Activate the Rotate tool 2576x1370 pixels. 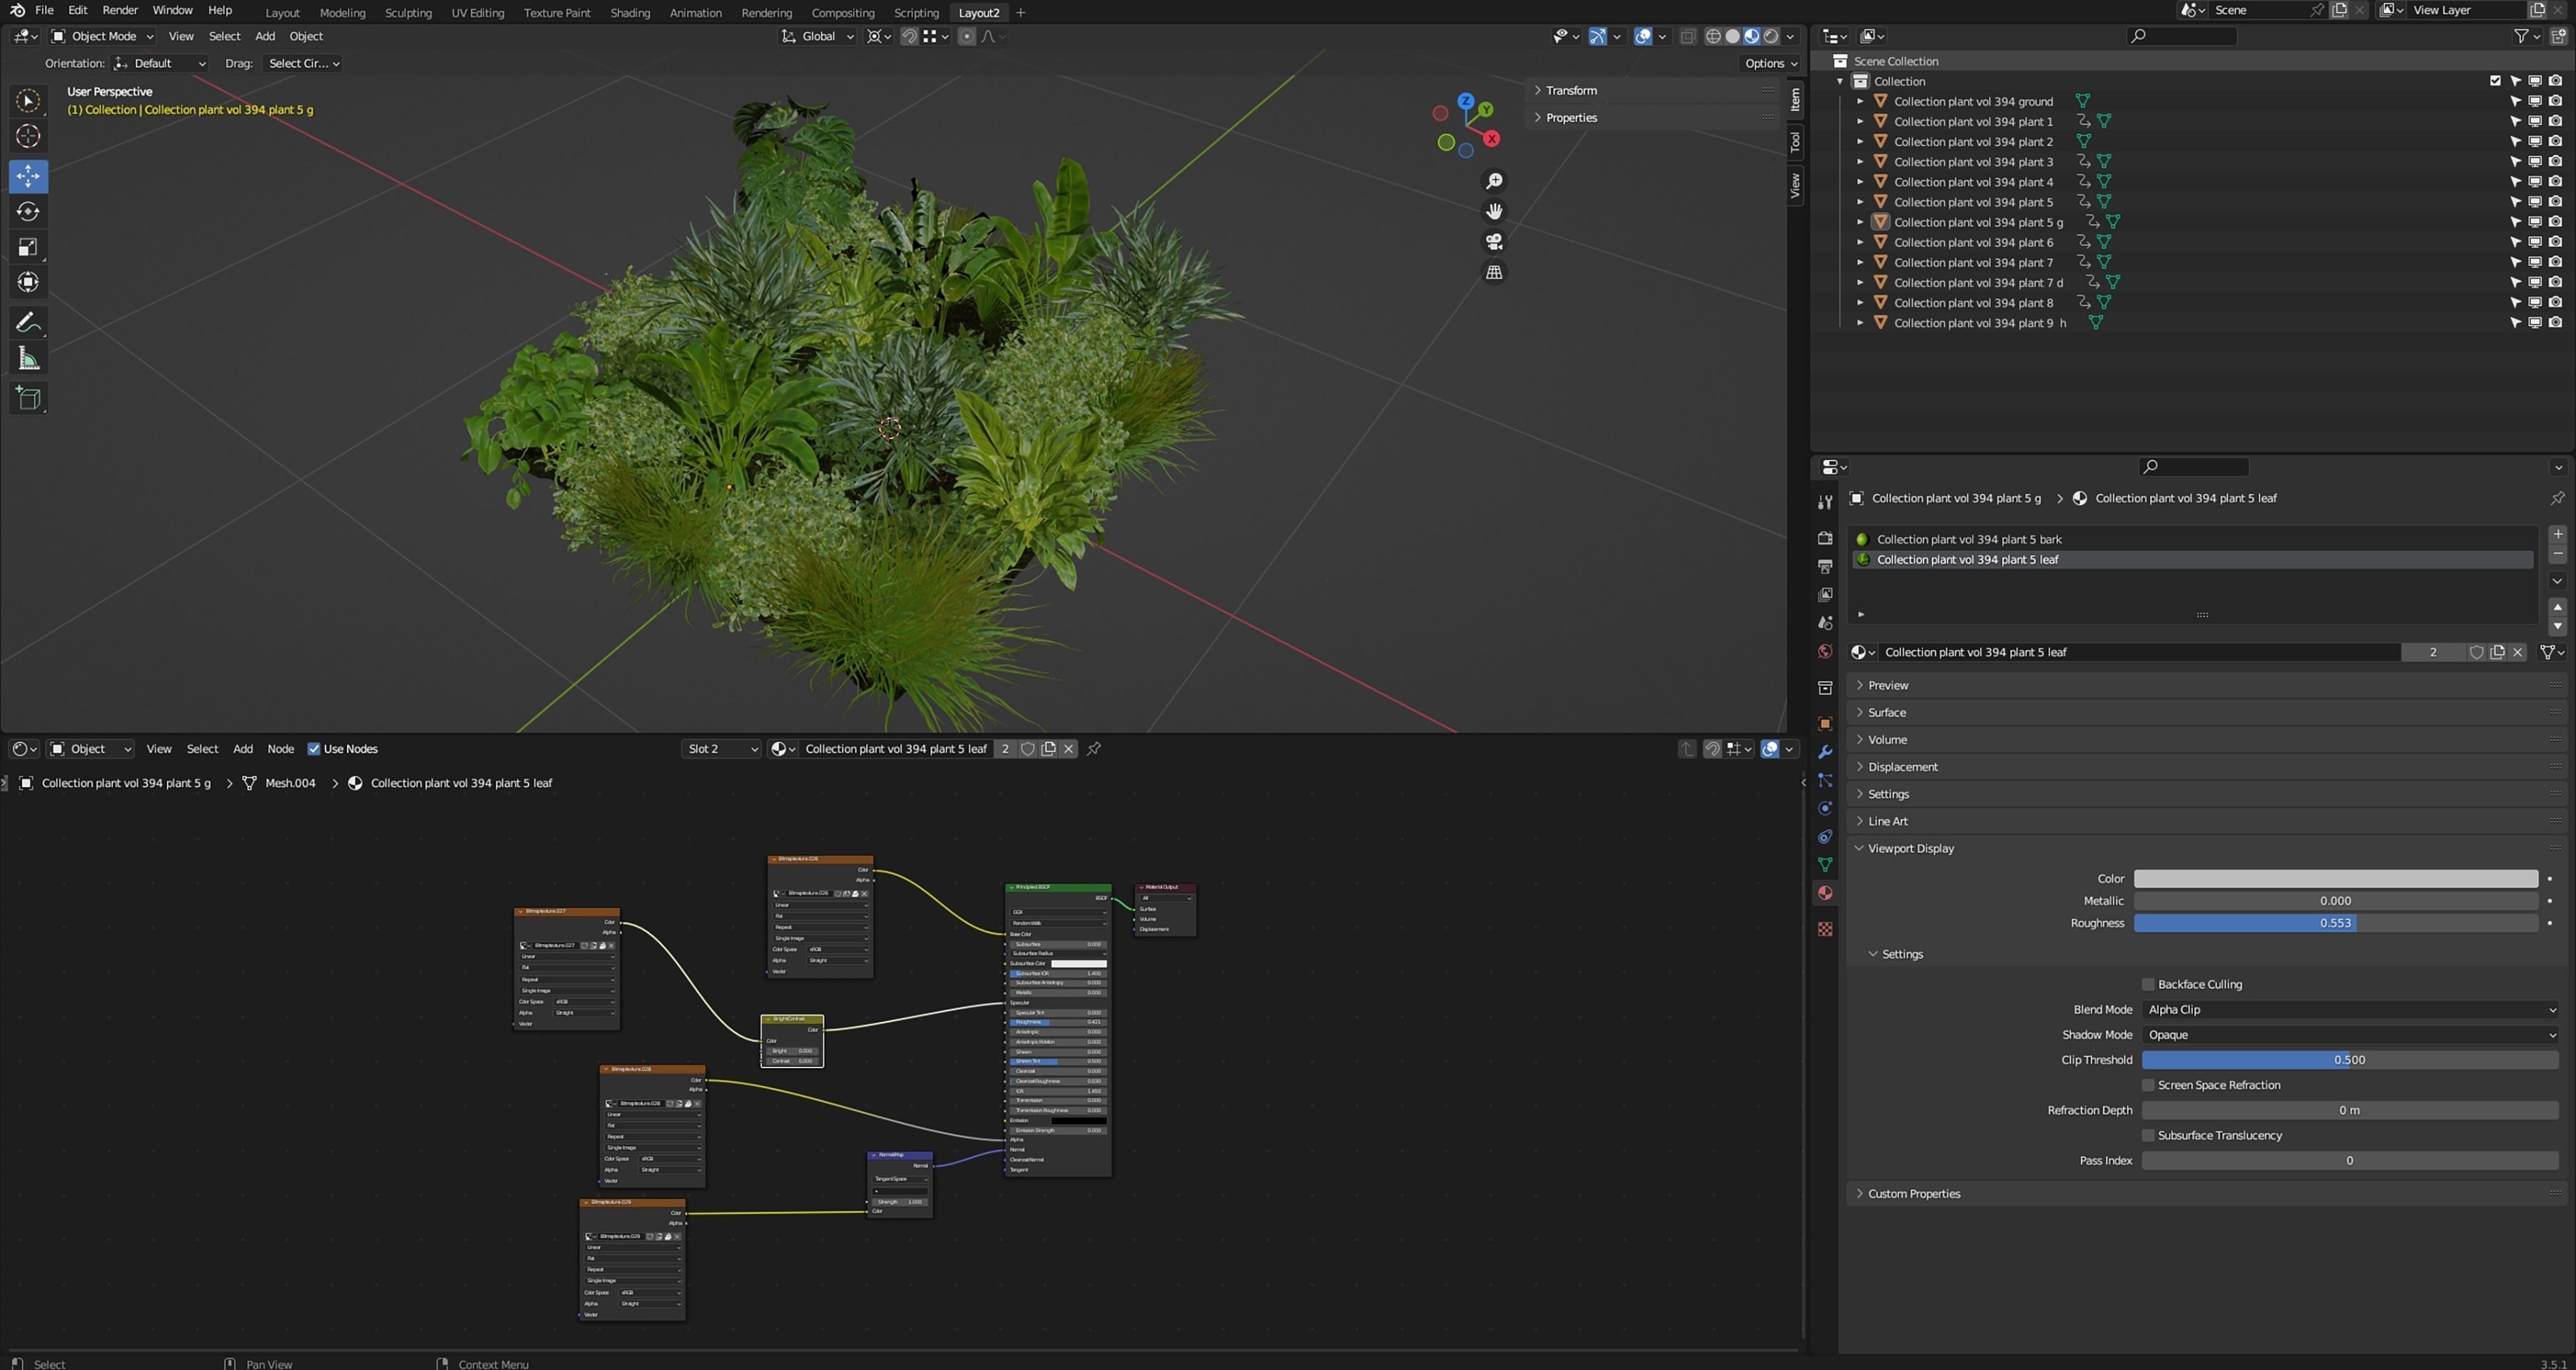tap(28, 212)
